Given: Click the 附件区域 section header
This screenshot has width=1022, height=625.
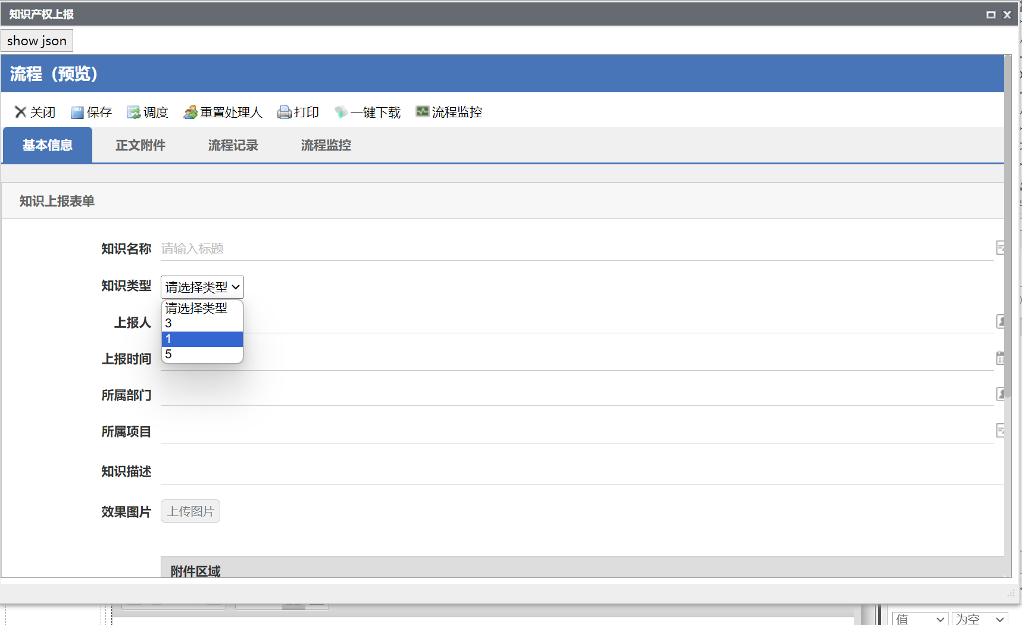Looking at the screenshot, I should [x=582, y=568].
